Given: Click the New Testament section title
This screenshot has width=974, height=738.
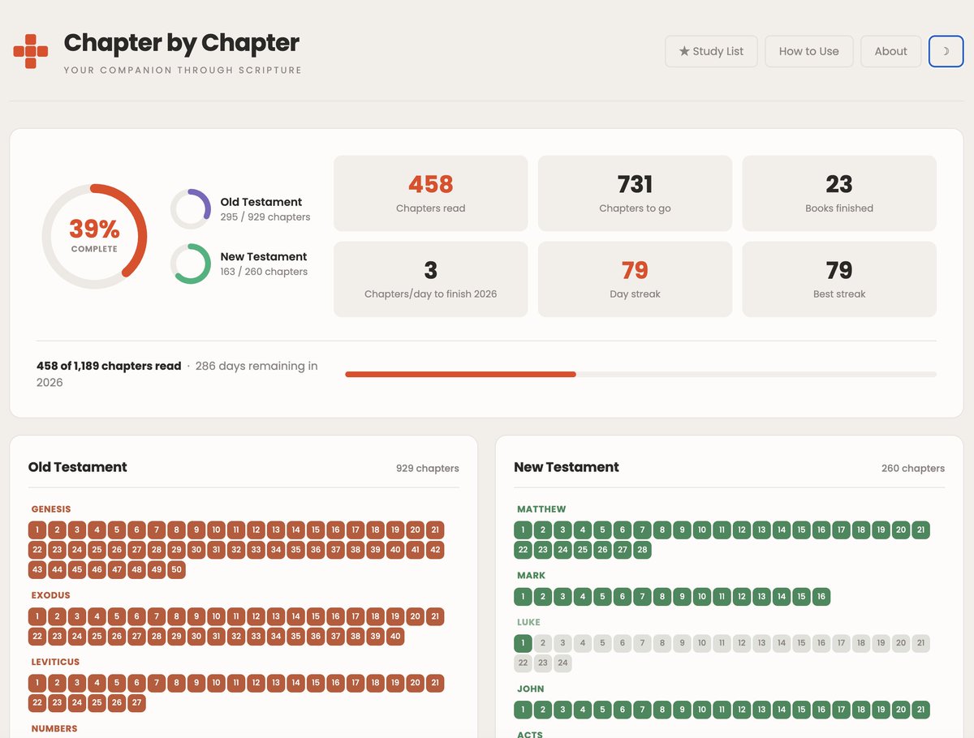Looking at the screenshot, I should [567, 467].
